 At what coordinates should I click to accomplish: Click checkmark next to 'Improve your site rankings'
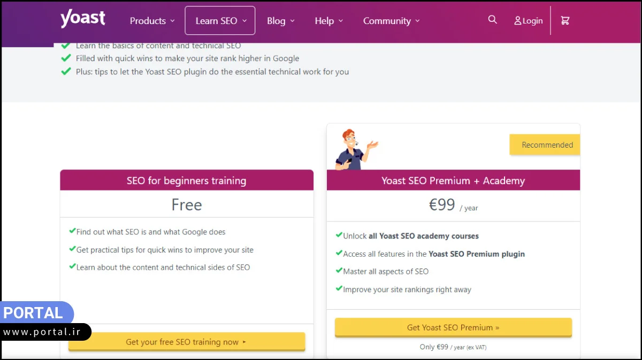339,288
